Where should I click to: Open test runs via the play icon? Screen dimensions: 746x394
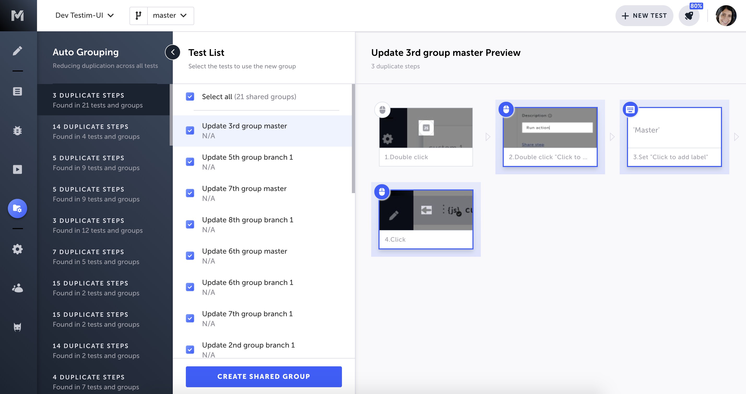point(18,169)
